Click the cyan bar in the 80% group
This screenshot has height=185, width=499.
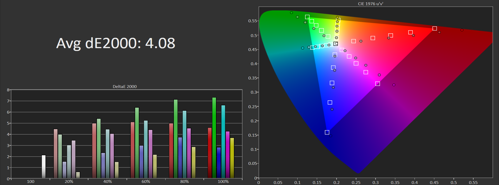pyautogui.click(x=185, y=144)
